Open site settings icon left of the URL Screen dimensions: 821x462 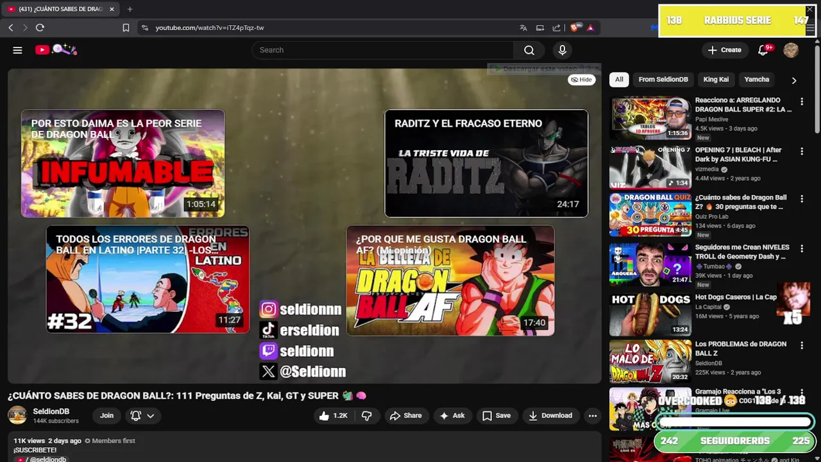click(145, 28)
